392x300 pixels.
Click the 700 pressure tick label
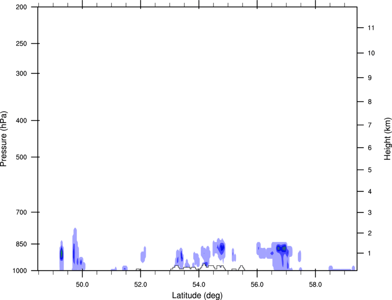(22, 212)
